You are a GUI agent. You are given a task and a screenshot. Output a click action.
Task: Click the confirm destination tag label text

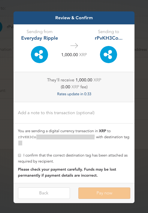(73, 158)
